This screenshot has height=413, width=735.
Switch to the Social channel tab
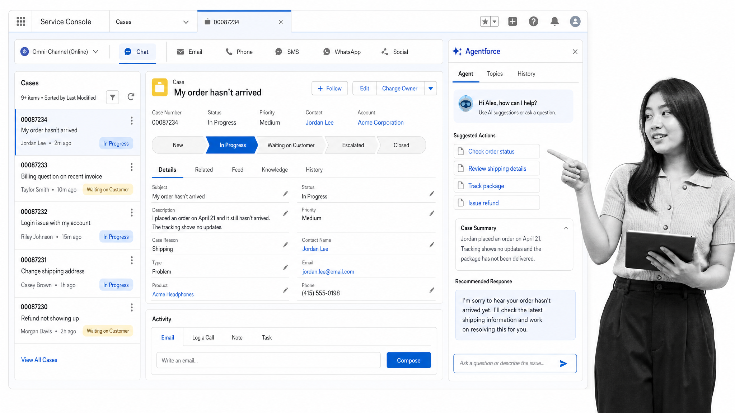click(395, 52)
